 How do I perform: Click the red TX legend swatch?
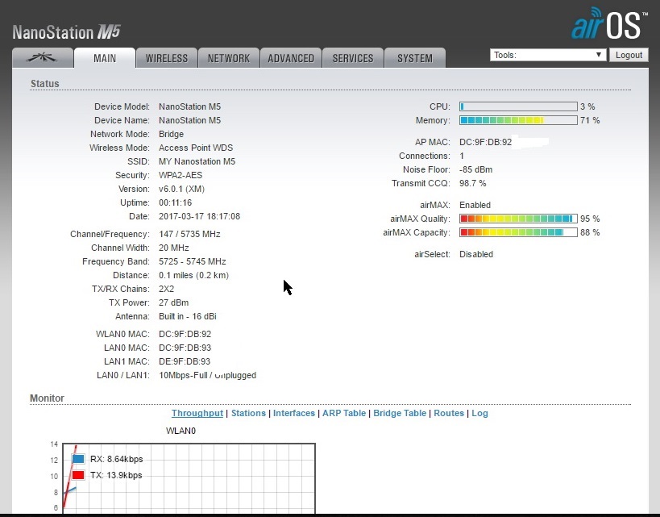[78, 475]
